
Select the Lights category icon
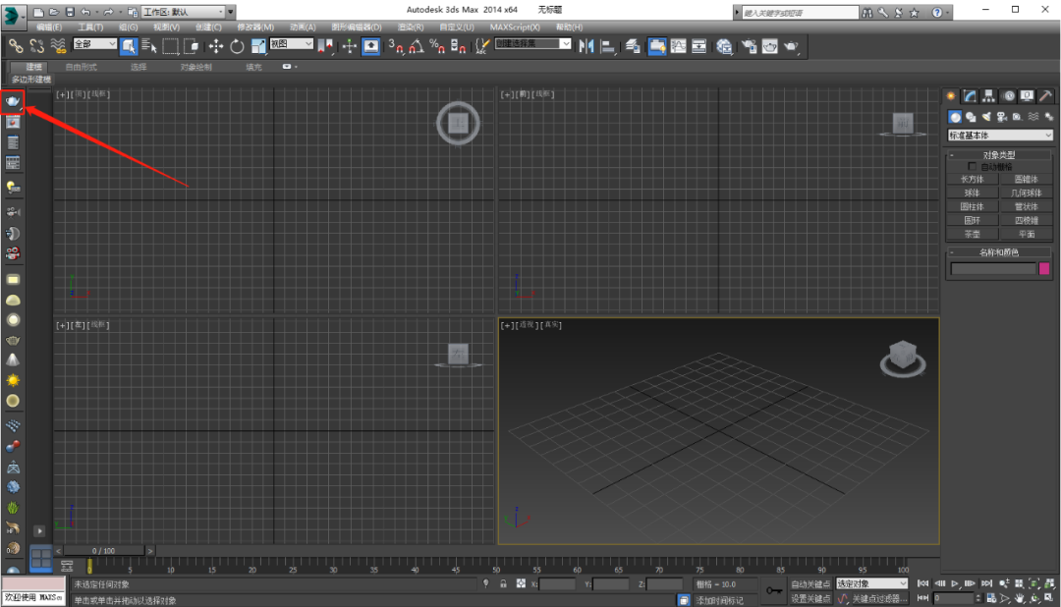coord(986,117)
